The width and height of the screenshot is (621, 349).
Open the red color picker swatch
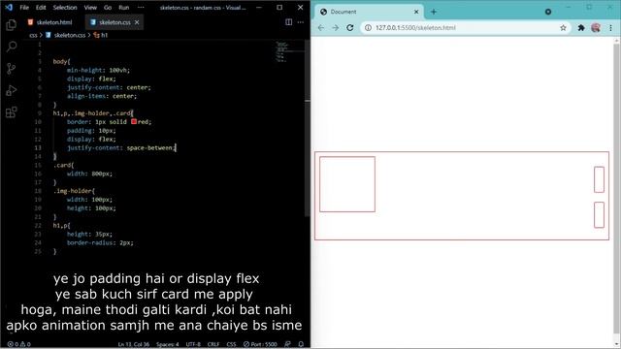(134, 121)
